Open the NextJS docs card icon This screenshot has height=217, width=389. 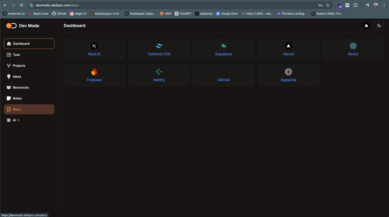94,46
